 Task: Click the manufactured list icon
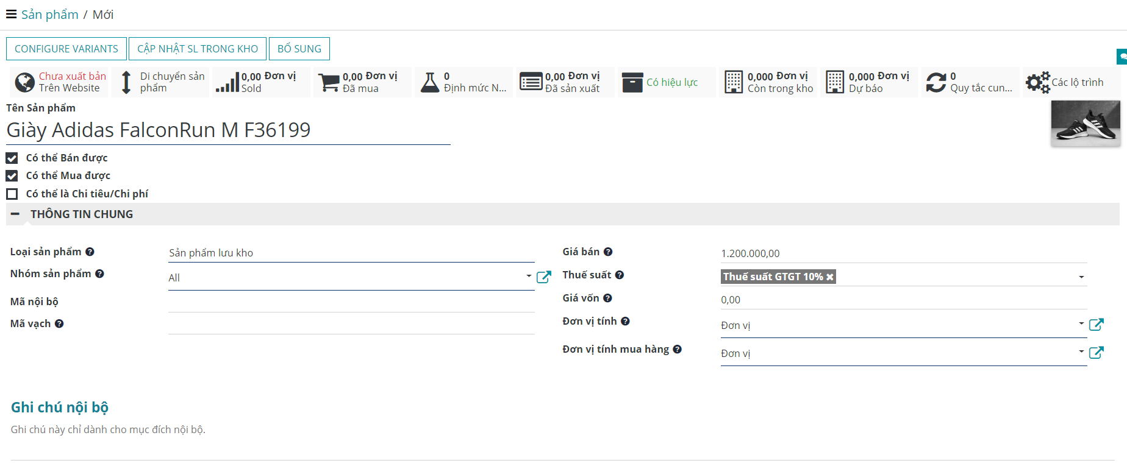click(x=531, y=82)
